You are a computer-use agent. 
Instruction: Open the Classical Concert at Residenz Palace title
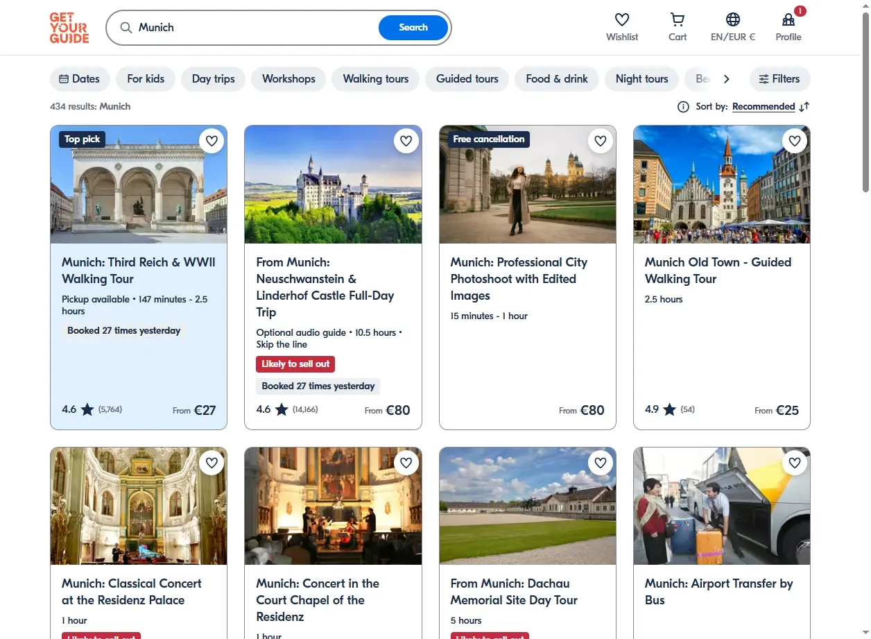[x=132, y=592]
